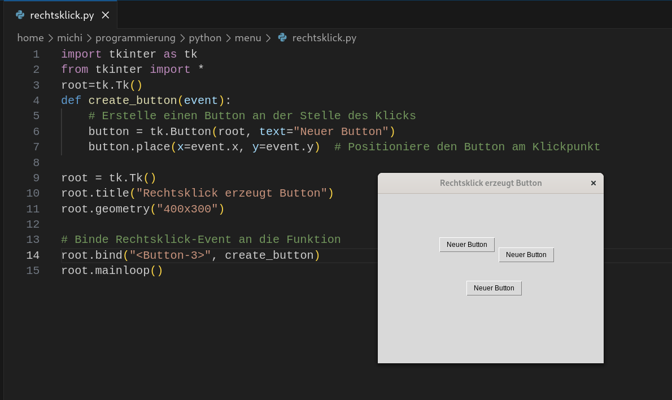Select rechtsklick.py in the breadcrumb path
This screenshot has height=400, width=672.
[x=324, y=38]
